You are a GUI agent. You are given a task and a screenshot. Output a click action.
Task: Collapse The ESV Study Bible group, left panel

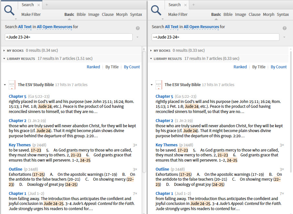5,85
